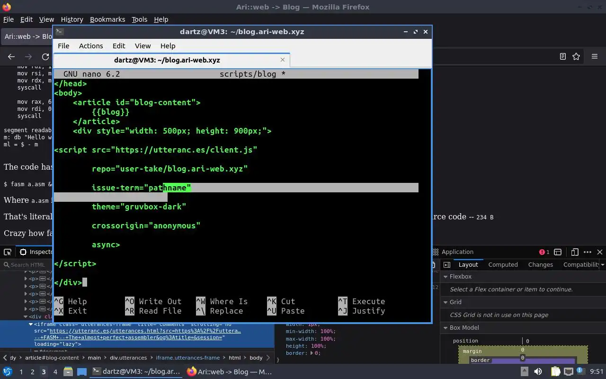The image size is (606, 379).
Task: Open the Firefox Tools menu
Action: coord(139,19)
